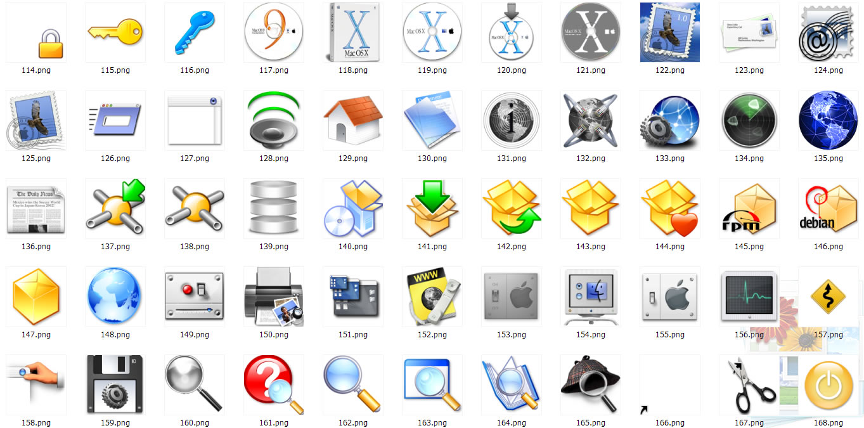864x428 pixels.
Task: Click the filename 142.png
Action: pyautogui.click(x=512, y=247)
